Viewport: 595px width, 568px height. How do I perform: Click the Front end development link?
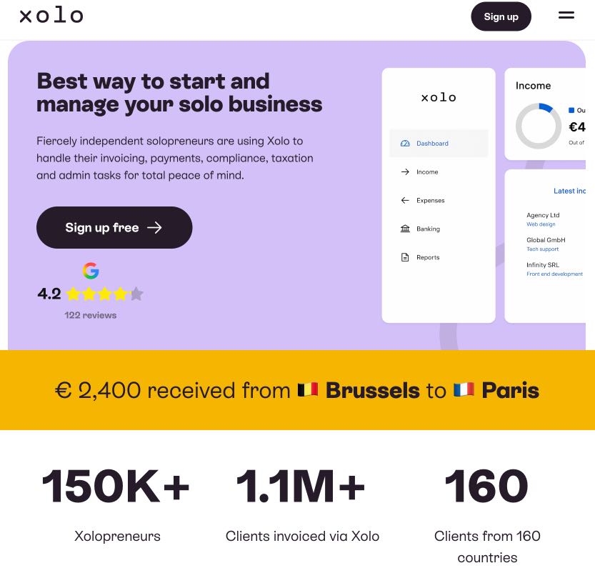(554, 274)
